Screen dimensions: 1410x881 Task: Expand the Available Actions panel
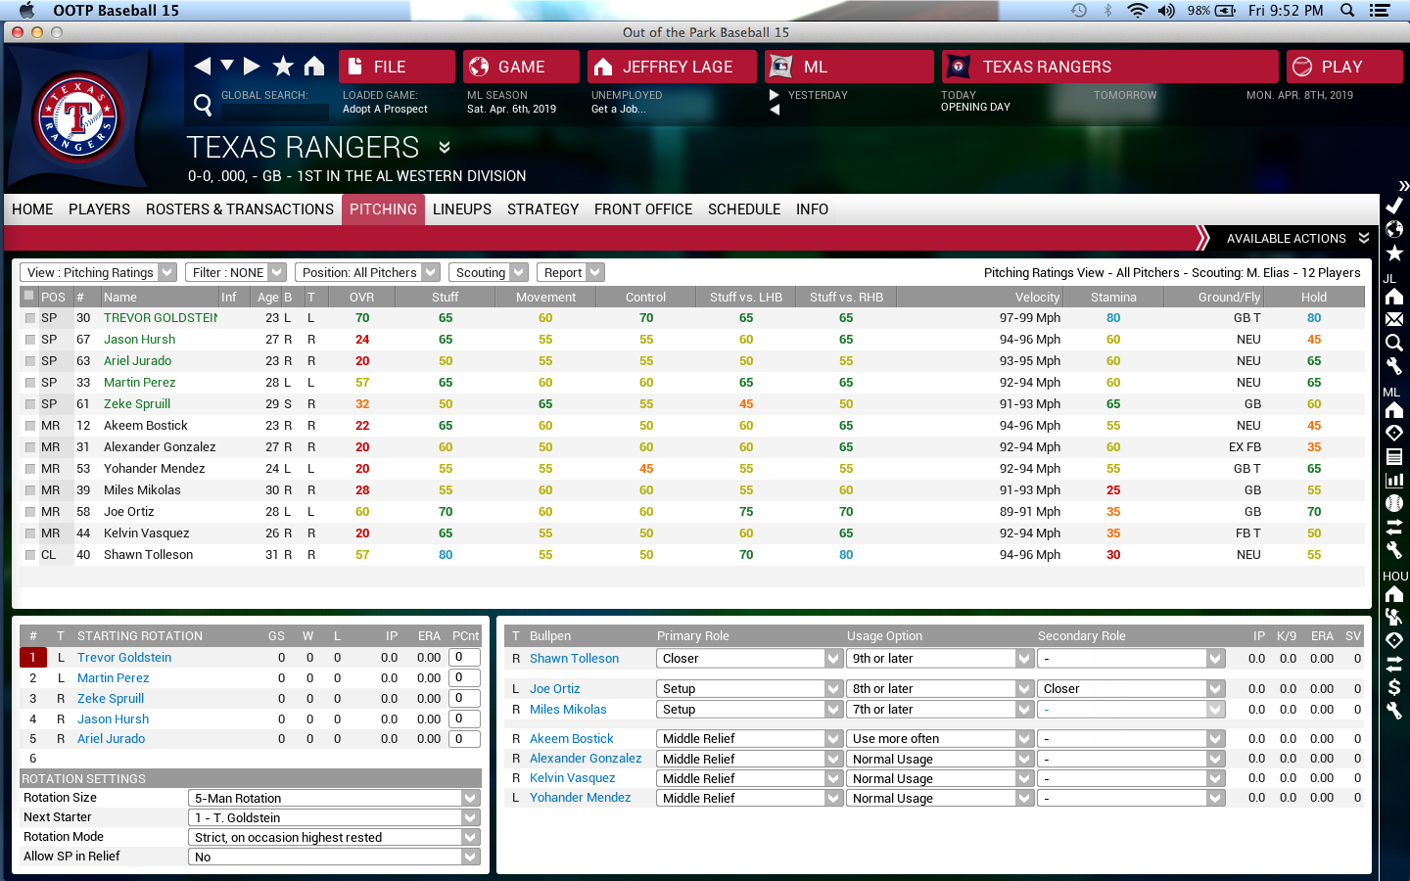(1296, 238)
